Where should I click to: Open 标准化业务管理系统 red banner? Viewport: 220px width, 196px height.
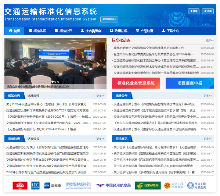point(136,83)
